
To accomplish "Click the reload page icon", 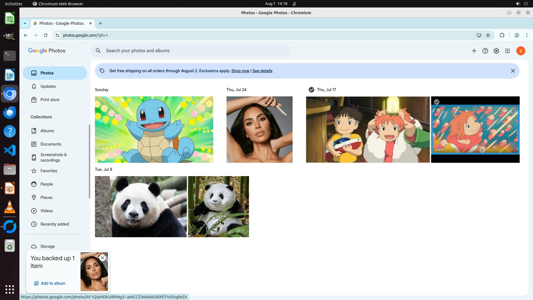I will tap(46, 35).
